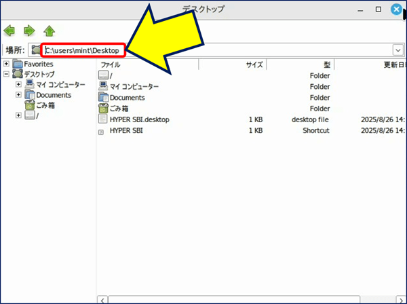Click the Shortcut type cell
Screen dimensions: 407x304
tap(316, 130)
